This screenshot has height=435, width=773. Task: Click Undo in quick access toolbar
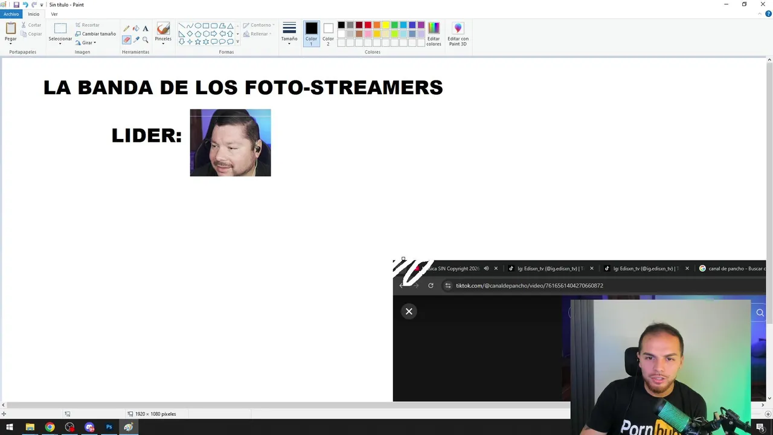tap(25, 4)
